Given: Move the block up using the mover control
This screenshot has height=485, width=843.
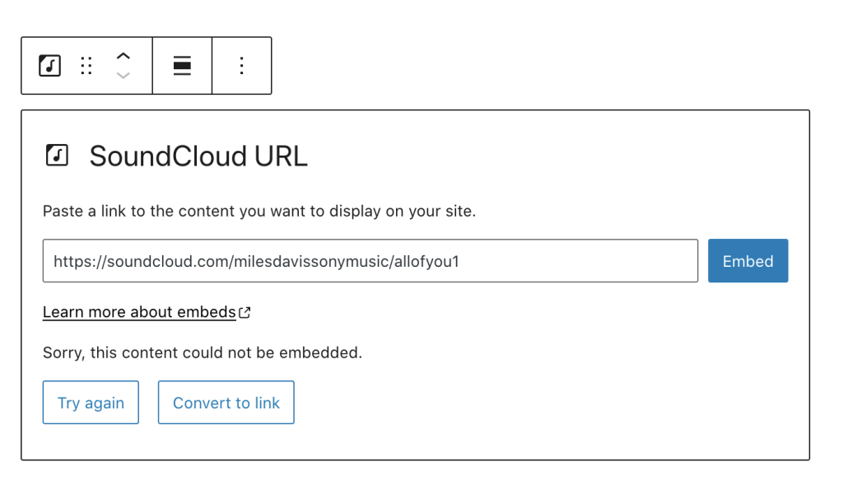Looking at the screenshot, I should (123, 56).
